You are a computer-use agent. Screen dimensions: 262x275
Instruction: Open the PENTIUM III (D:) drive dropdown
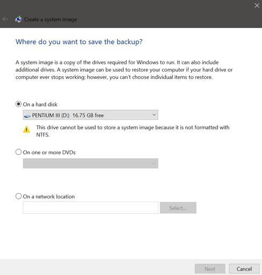click(91, 115)
